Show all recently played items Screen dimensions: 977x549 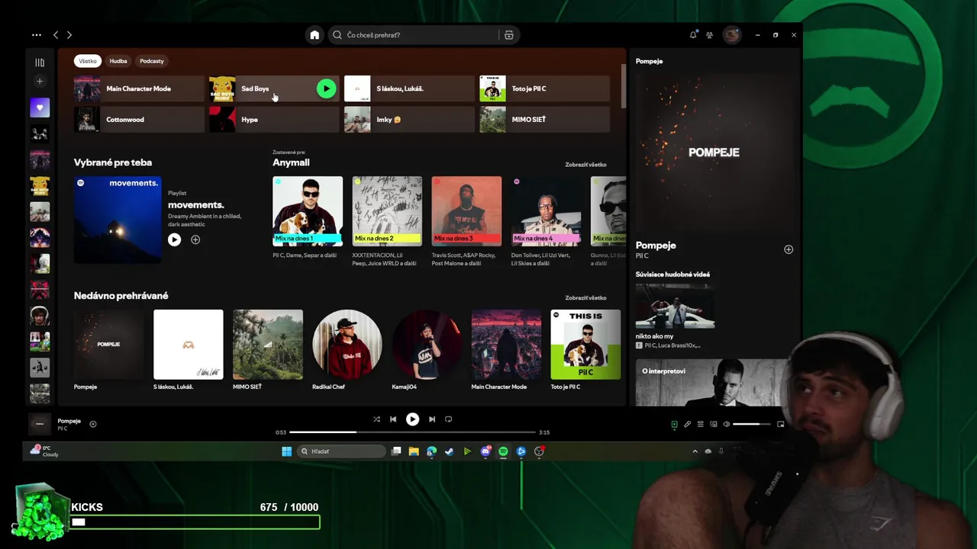click(x=585, y=298)
